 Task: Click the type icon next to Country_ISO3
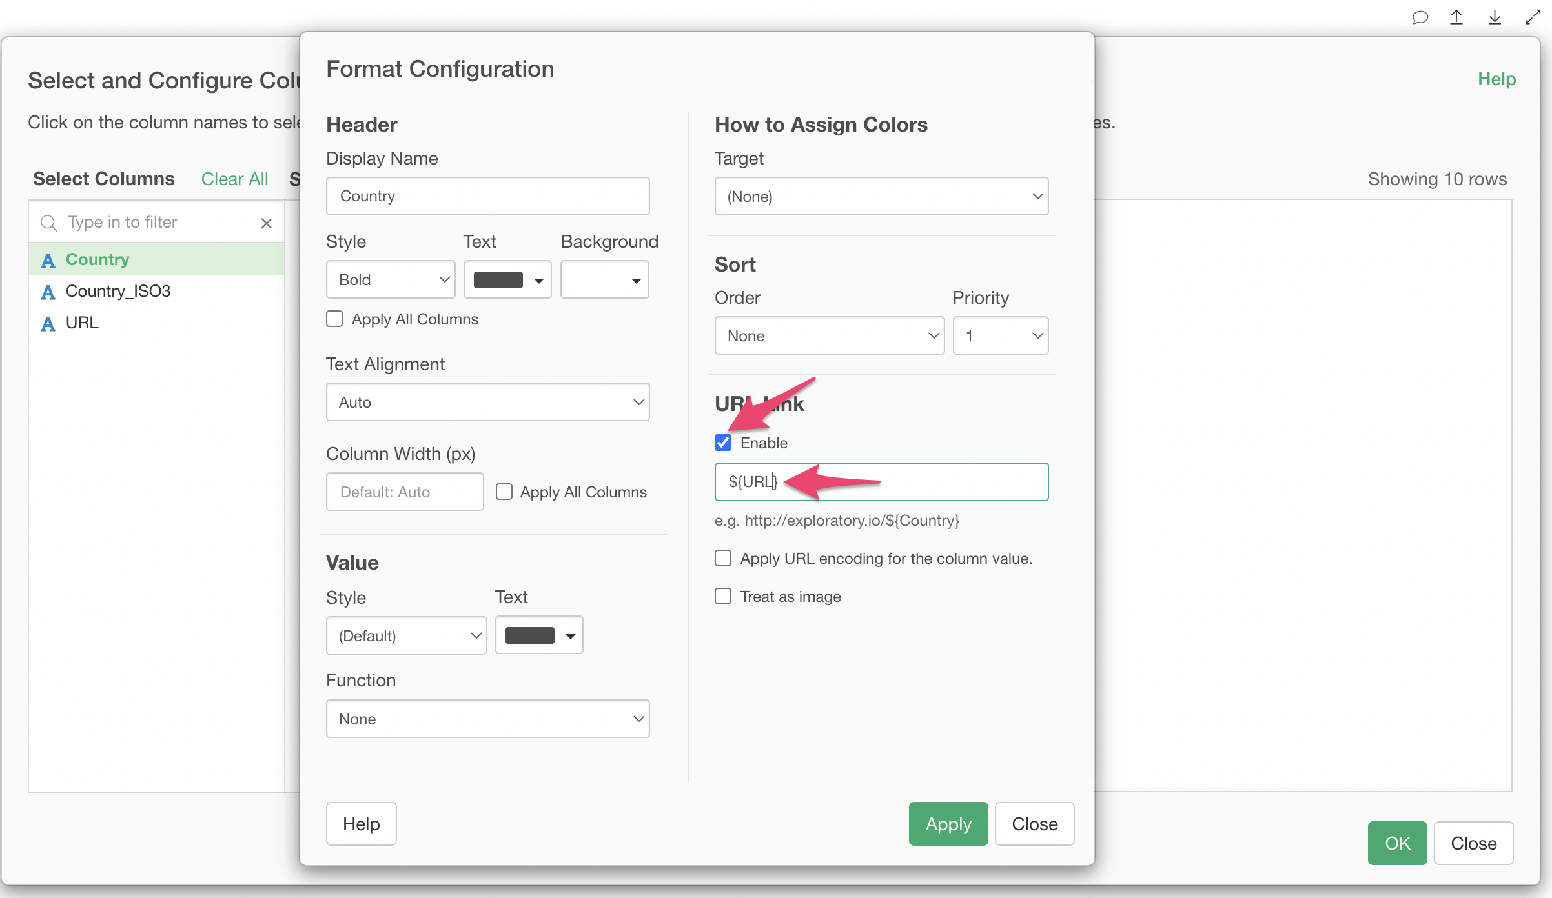point(48,292)
